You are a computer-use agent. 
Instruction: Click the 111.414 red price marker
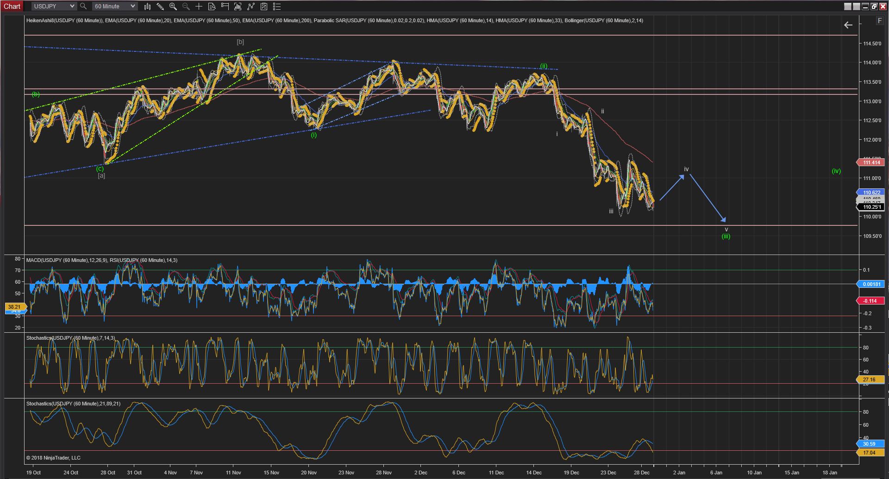tap(871, 162)
